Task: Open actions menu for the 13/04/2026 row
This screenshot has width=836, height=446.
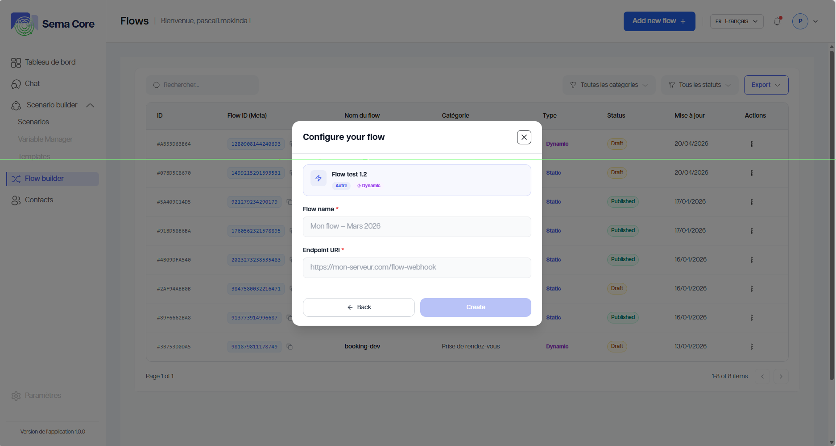Action: click(751, 347)
